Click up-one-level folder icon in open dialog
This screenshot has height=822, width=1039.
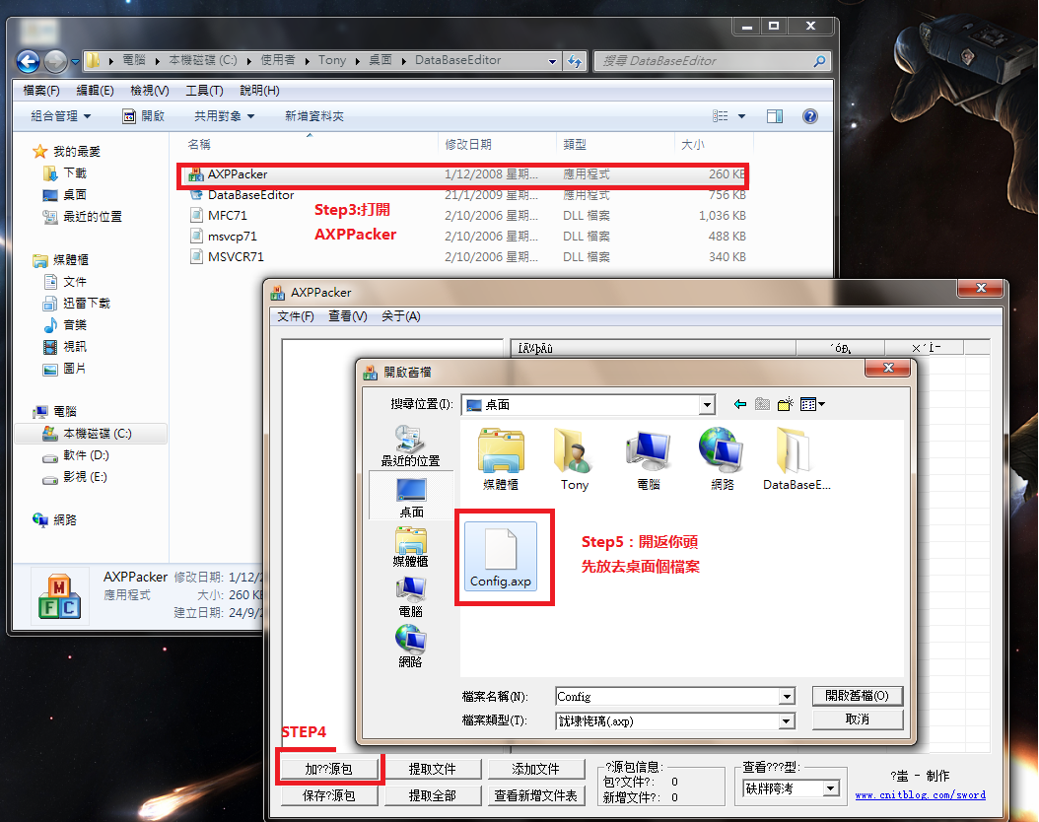coord(763,404)
